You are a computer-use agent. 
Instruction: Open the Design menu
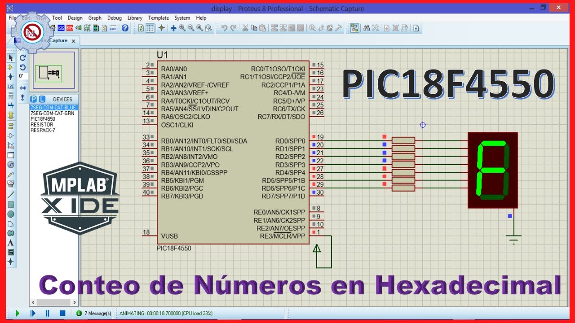(75, 18)
